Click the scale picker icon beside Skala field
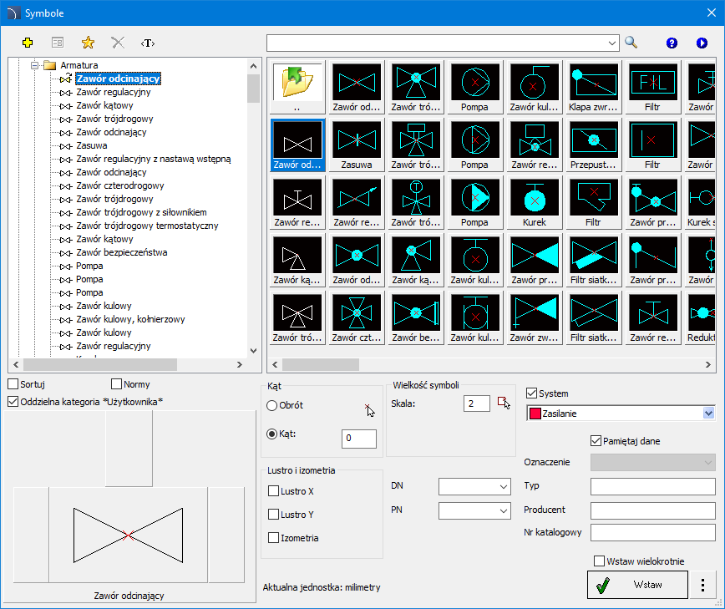Viewport: 725px width, 609px height. 503,403
